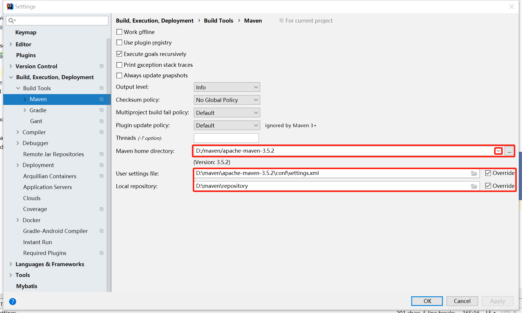
Task: Close the Settings dialog
Action: [511, 6]
